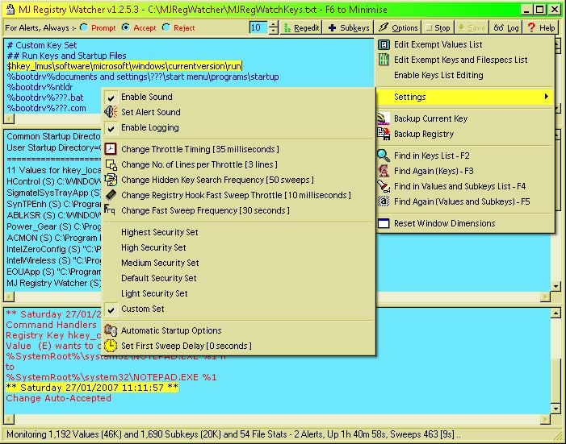Click the Backup Current Key icon
This screenshot has width=566, height=444.
tap(384, 118)
